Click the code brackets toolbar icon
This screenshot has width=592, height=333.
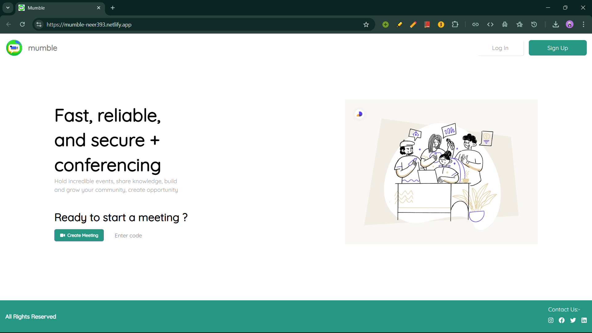pos(490,24)
